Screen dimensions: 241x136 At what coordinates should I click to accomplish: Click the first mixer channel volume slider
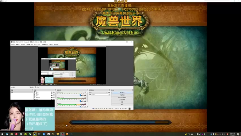(x=69, y=95)
